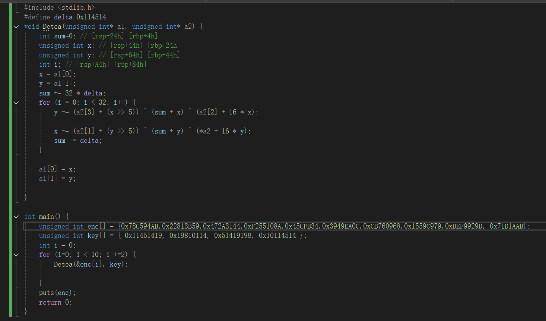Click the puts(enc) statement
The width and height of the screenshot is (546, 321).
click(57, 293)
